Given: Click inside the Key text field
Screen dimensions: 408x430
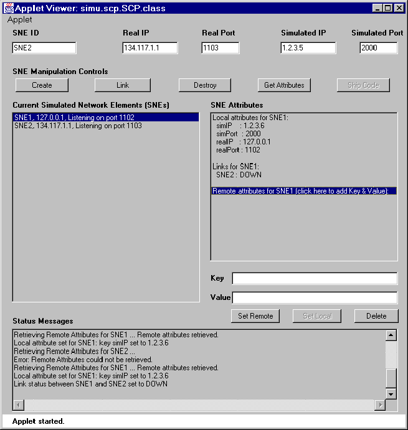Looking at the screenshot, I should (x=315, y=278).
